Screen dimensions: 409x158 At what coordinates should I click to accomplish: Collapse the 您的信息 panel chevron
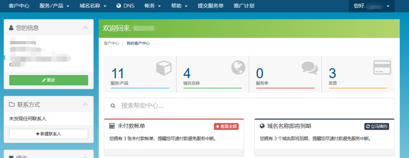pos(85,28)
